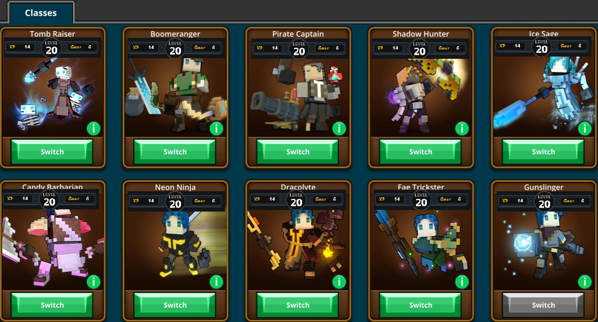The image size is (598, 322).
Task: Open info icon on Dracolyte card
Action: tap(339, 281)
